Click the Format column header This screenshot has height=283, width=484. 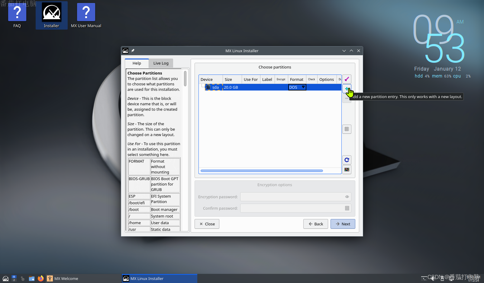(297, 79)
